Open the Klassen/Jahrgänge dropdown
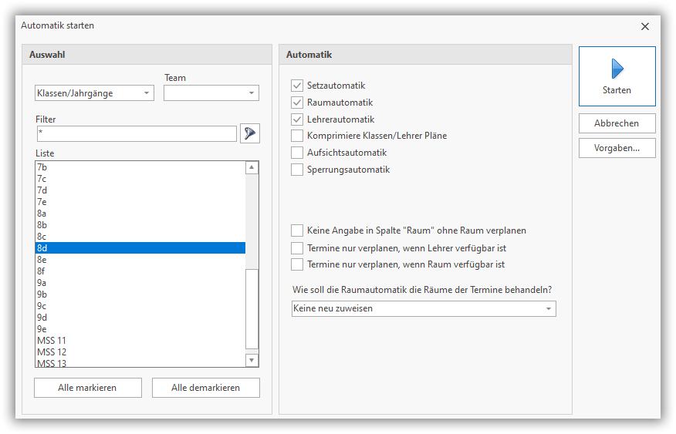 (94, 93)
